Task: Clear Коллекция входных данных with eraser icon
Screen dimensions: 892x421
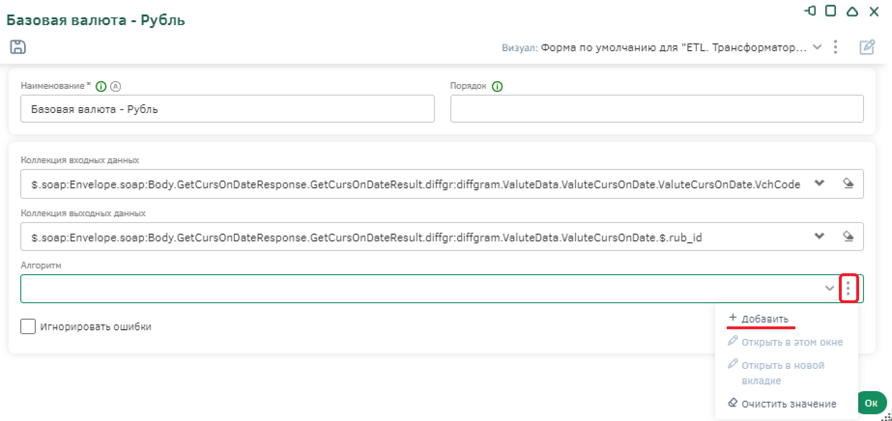Action: pyautogui.click(x=848, y=183)
